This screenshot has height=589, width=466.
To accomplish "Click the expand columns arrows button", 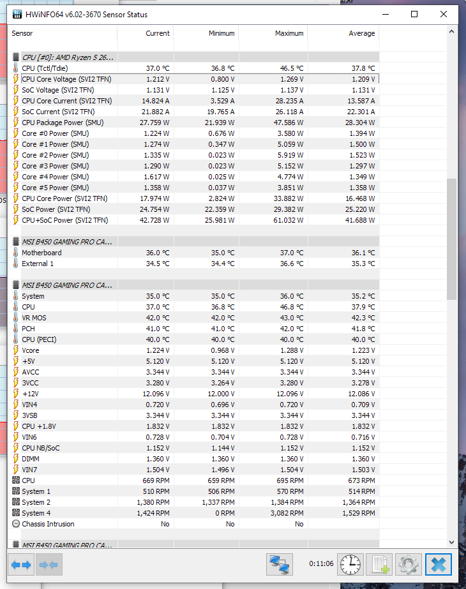I will click(x=21, y=565).
